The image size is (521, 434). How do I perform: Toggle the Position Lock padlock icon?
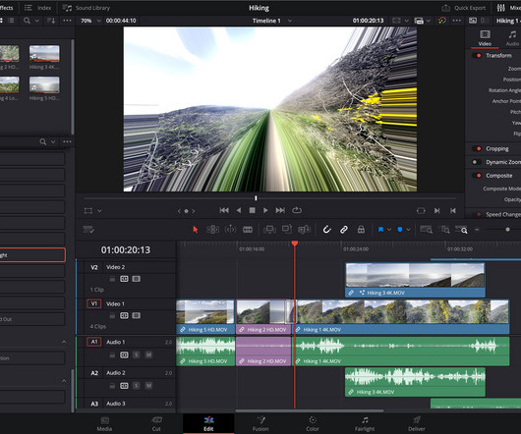[x=361, y=230]
